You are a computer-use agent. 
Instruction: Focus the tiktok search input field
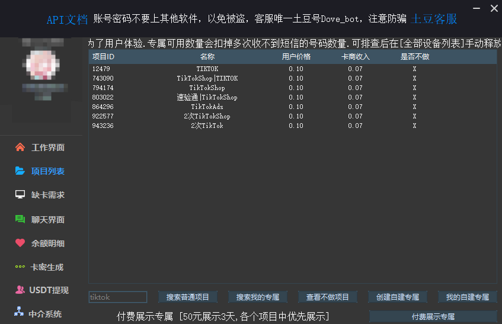point(118,297)
